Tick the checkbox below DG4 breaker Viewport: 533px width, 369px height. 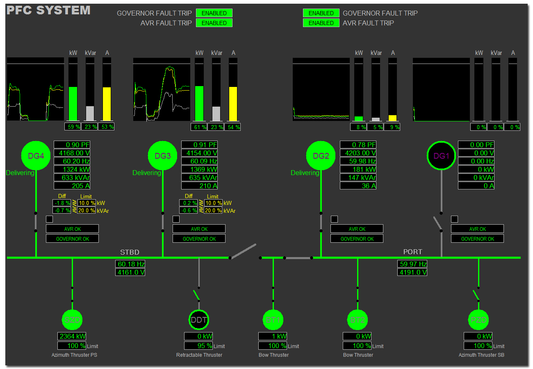coord(49,219)
